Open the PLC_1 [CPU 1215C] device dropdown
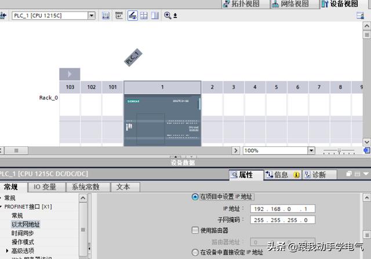371x259 pixels. click(92, 16)
